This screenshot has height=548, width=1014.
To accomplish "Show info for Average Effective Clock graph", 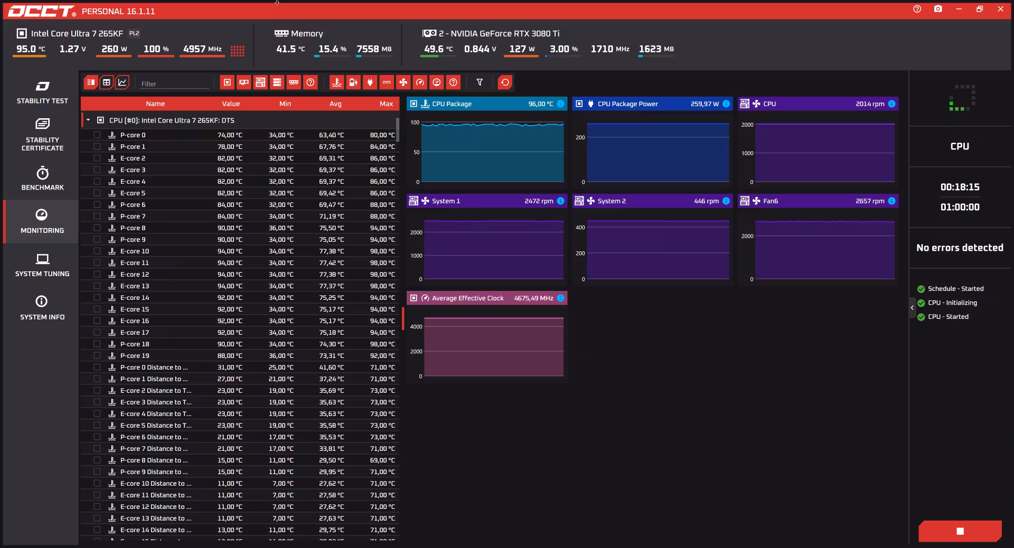I will pos(560,298).
